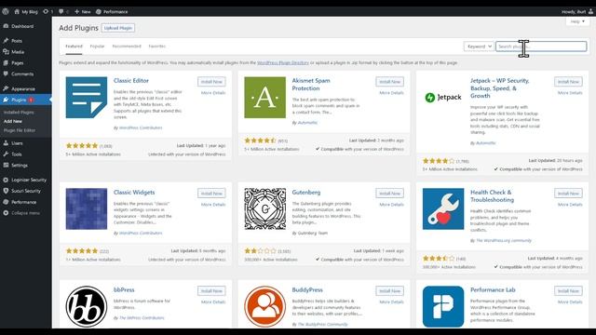Install the Akismet Spam Protection plugin
The image size is (596, 335).
tap(390, 82)
